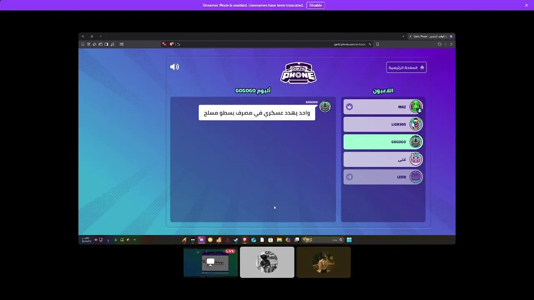
Task: Click the Gartic Phone logo
Action: [x=298, y=73]
